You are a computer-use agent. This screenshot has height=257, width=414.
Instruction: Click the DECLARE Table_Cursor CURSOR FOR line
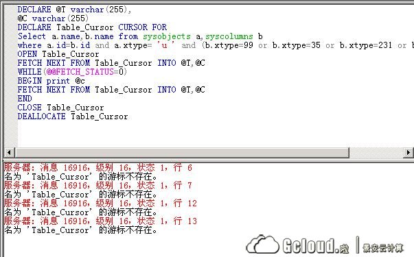click(x=92, y=27)
